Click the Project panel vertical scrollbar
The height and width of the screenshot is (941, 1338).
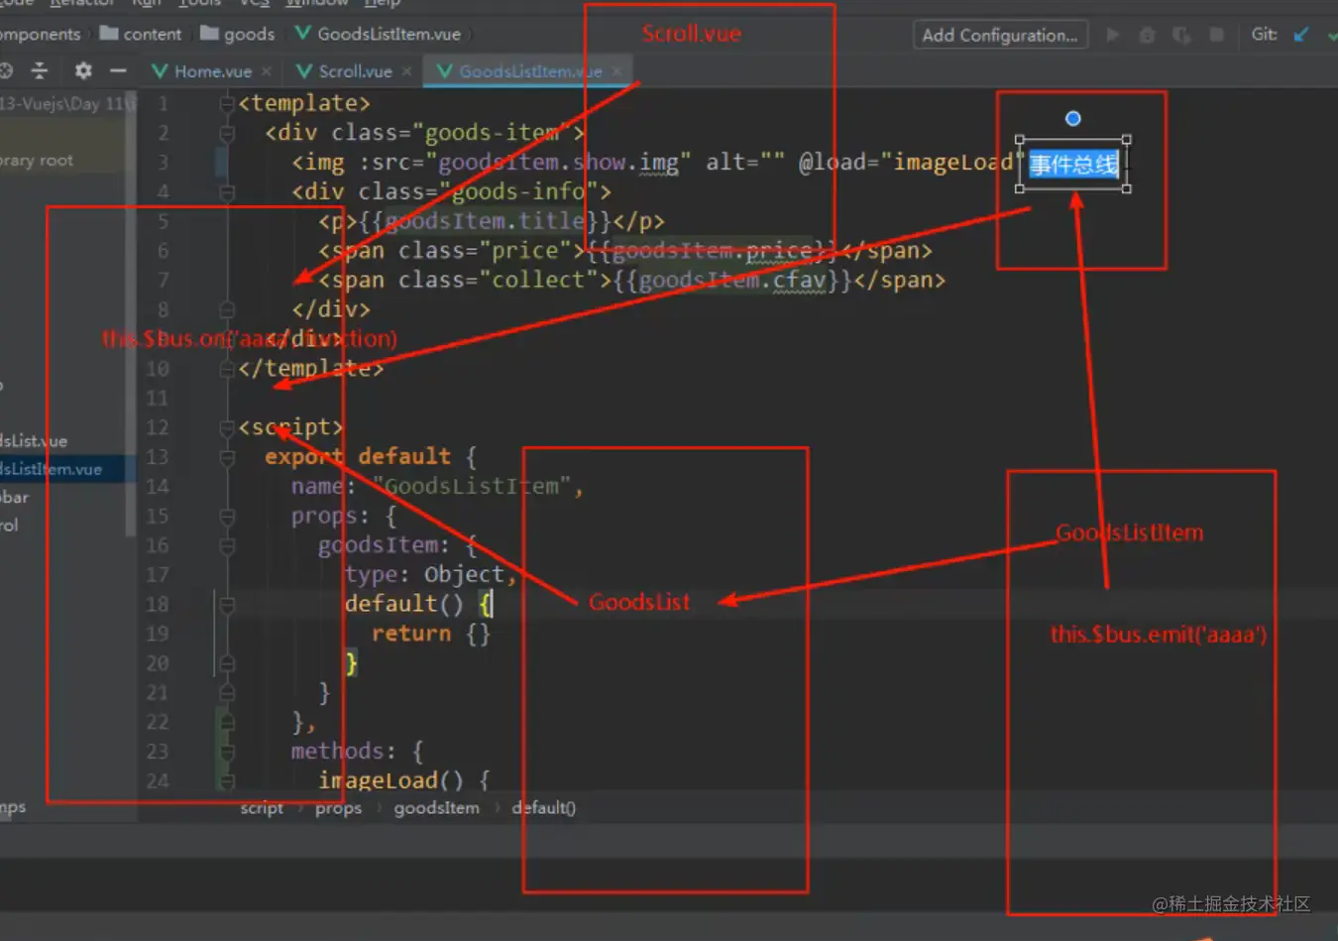click(x=130, y=312)
